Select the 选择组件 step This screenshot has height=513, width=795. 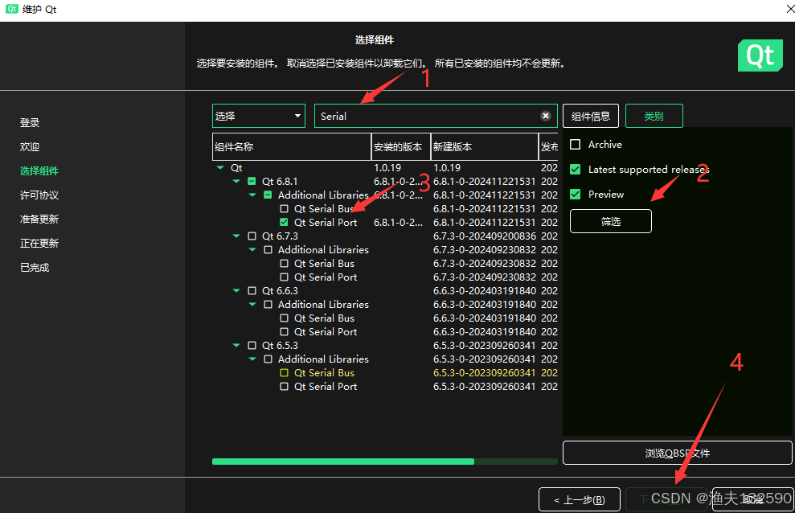click(39, 170)
